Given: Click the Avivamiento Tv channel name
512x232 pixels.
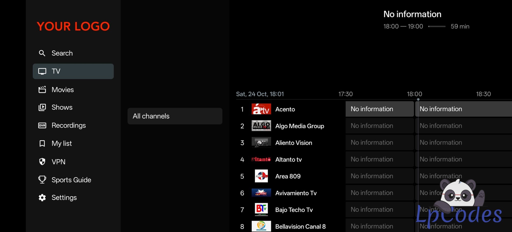Looking at the screenshot, I should pos(296,193).
